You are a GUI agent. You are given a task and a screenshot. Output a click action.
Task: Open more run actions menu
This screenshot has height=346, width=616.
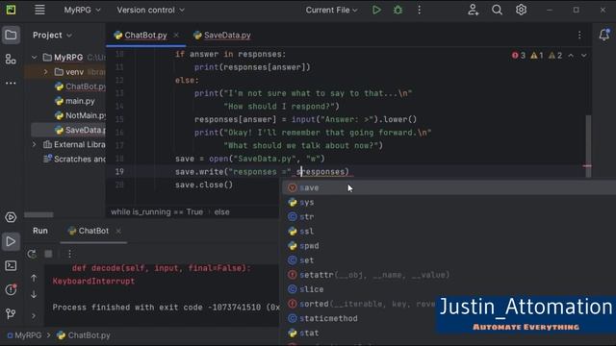pos(420,10)
